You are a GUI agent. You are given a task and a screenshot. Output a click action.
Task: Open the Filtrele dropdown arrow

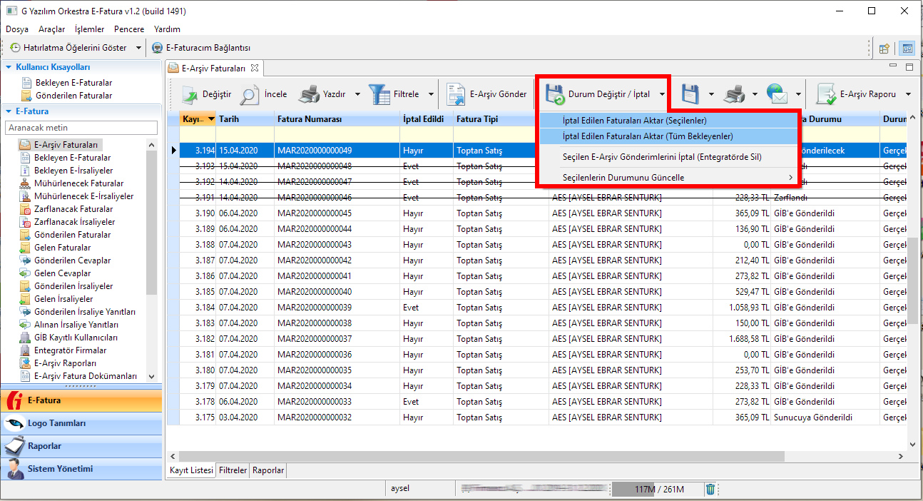[x=431, y=94]
